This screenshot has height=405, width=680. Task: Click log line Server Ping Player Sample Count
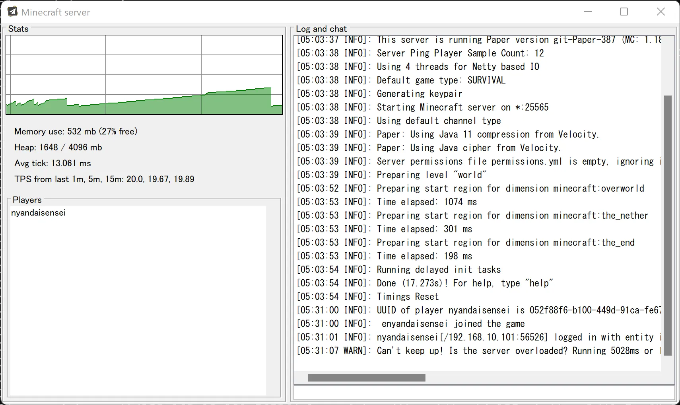[420, 53]
